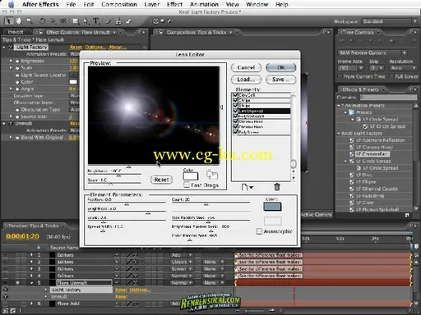Toggle the CircleSpread element checkbox
Screen dimensions: 421x315
[235, 111]
